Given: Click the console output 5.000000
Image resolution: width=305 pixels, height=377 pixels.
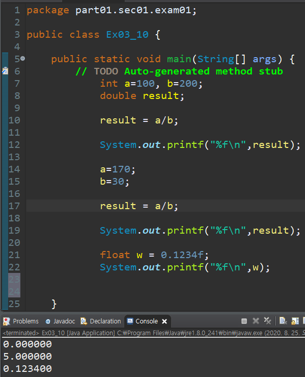Looking at the screenshot, I should point(27,356).
